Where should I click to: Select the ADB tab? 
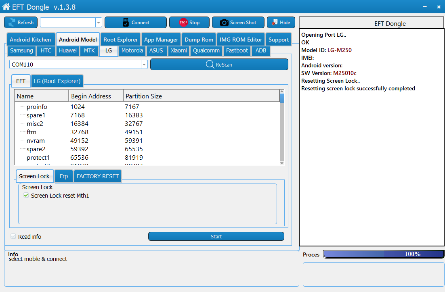pos(261,50)
